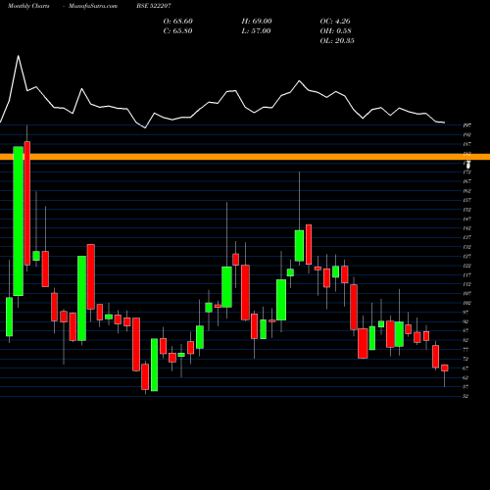490x490 pixels.
Task: Click the 'OL: 20.35' reading
Action: (x=337, y=41)
